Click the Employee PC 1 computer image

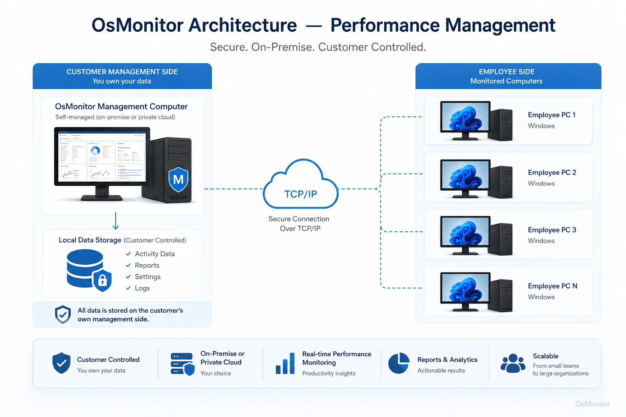click(x=476, y=121)
